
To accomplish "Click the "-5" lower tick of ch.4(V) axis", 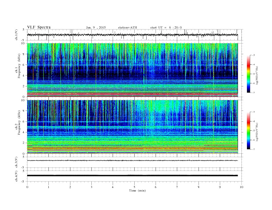I will pyautogui.click(x=23, y=182).
